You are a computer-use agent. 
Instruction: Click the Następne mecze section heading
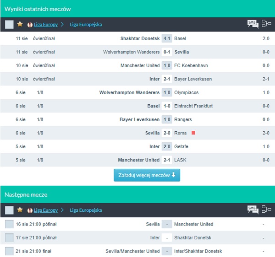click(26, 195)
